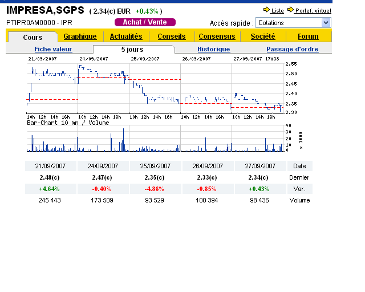Open the Historique sub-tab
Viewport: 365px width, 292px height.
click(x=214, y=49)
